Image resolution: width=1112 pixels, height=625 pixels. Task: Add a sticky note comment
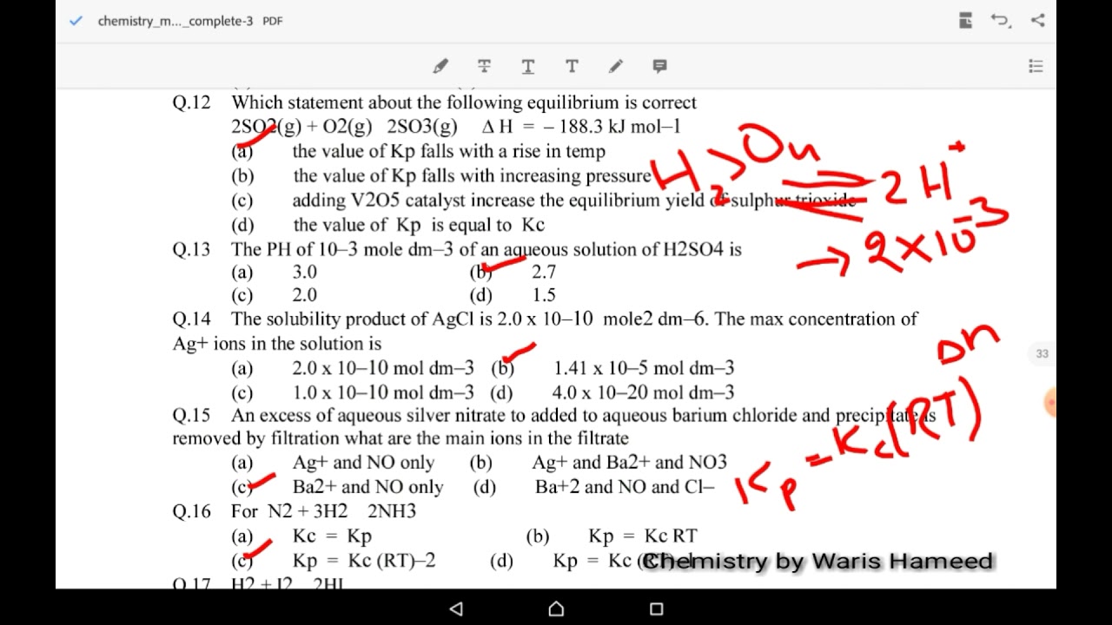pos(659,66)
